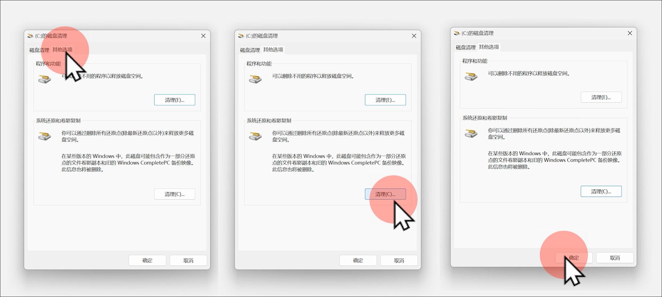Click the 程序和功能 disk icon in middle dialog
The height and width of the screenshot is (297, 662).
(x=255, y=79)
